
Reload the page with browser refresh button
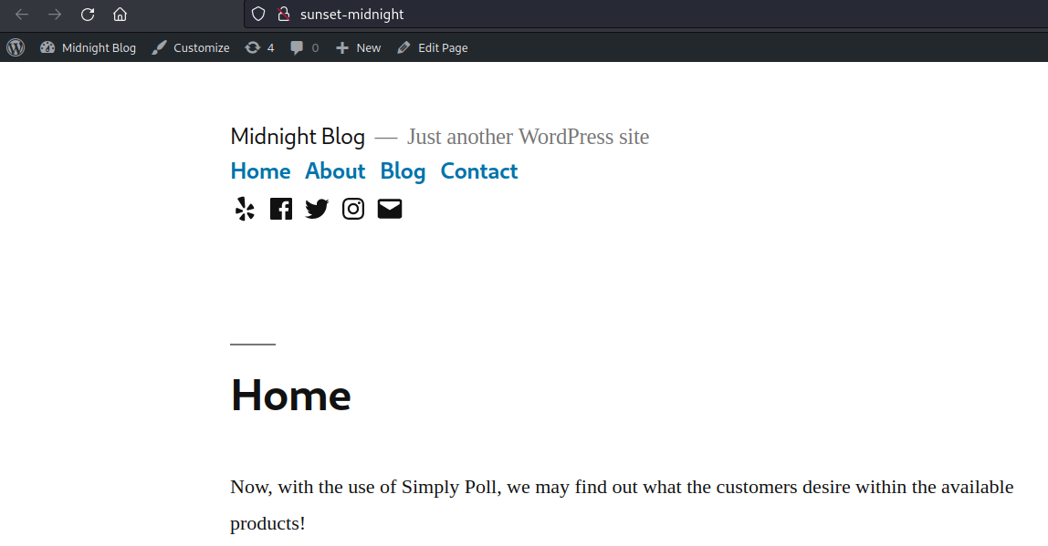88,15
